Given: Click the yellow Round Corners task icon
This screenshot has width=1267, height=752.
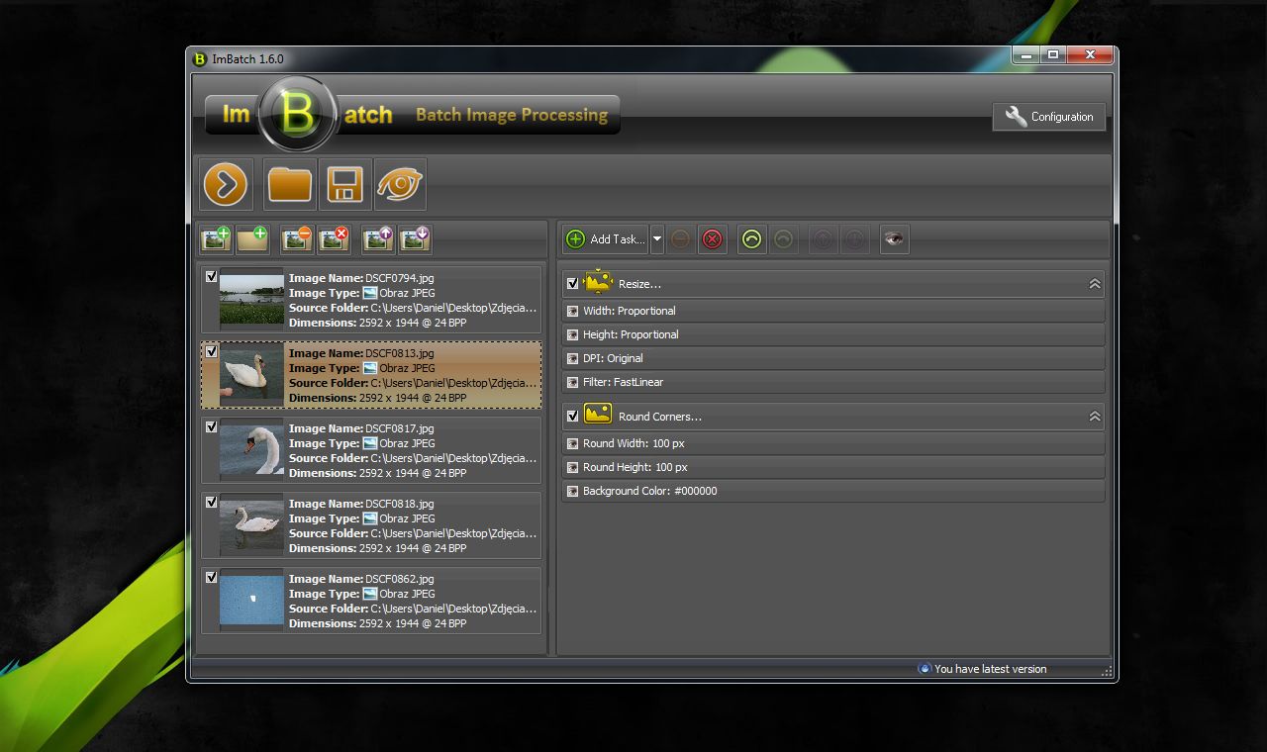Looking at the screenshot, I should [x=598, y=415].
